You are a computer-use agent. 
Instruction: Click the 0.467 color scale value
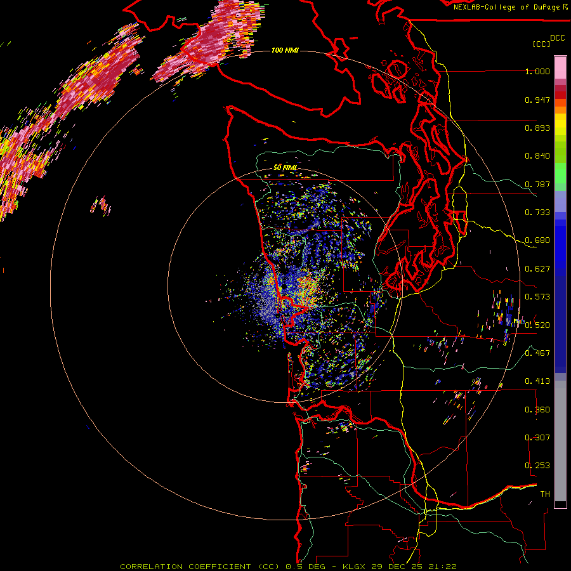point(537,353)
